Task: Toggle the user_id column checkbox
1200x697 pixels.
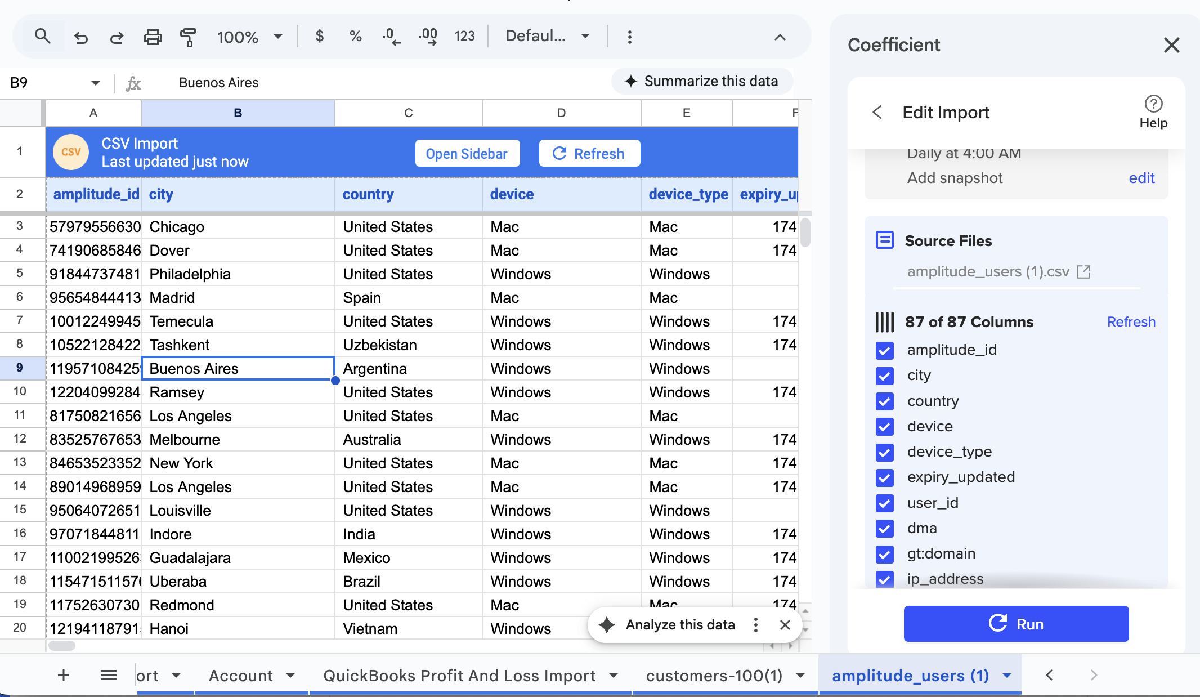Action: [x=885, y=503]
